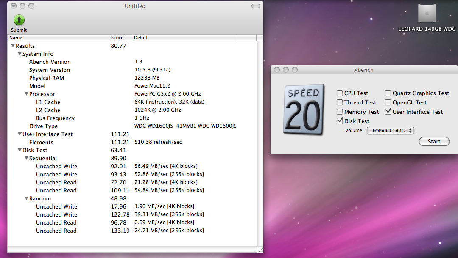458x258 pixels.
Task: Click the 510.38 refresh/sec detail
Action: (158, 142)
